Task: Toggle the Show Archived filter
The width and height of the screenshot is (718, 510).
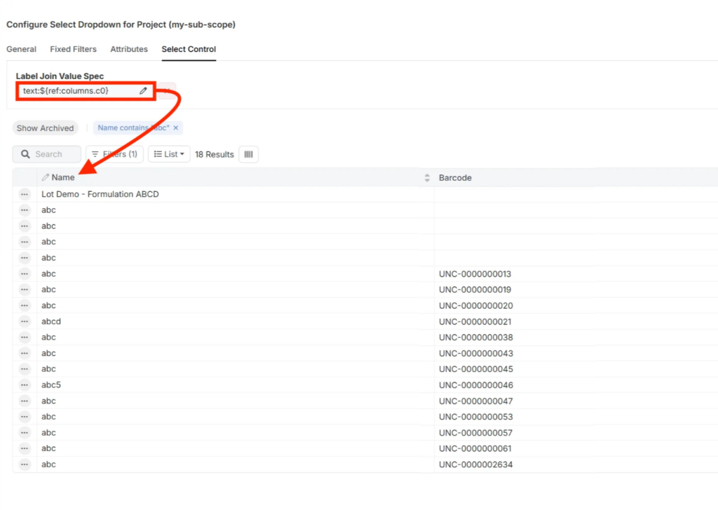Action: 45,128
